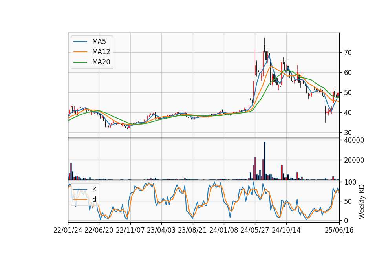Click the price axis label 40
377x271 pixels.
348,113
